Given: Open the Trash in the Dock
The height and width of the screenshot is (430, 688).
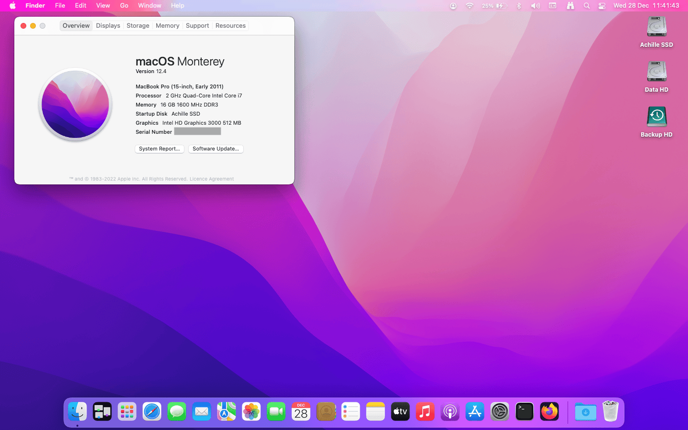Looking at the screenshot, I should click(610, 411).
